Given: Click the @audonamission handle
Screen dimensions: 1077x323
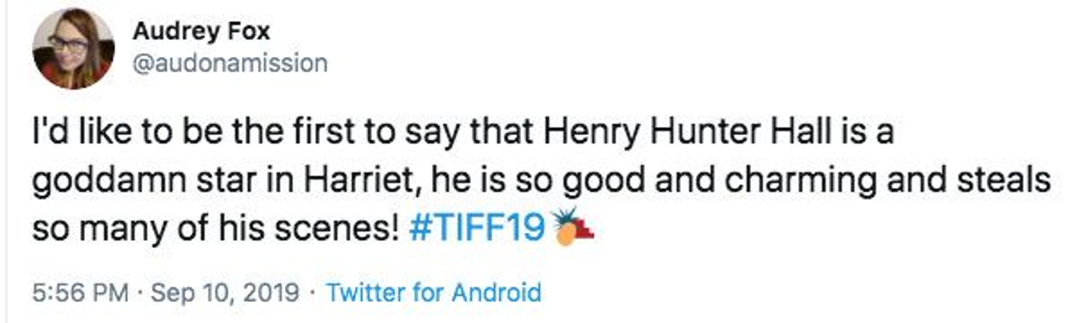Looking at the screenshot, I should (230, 64).
